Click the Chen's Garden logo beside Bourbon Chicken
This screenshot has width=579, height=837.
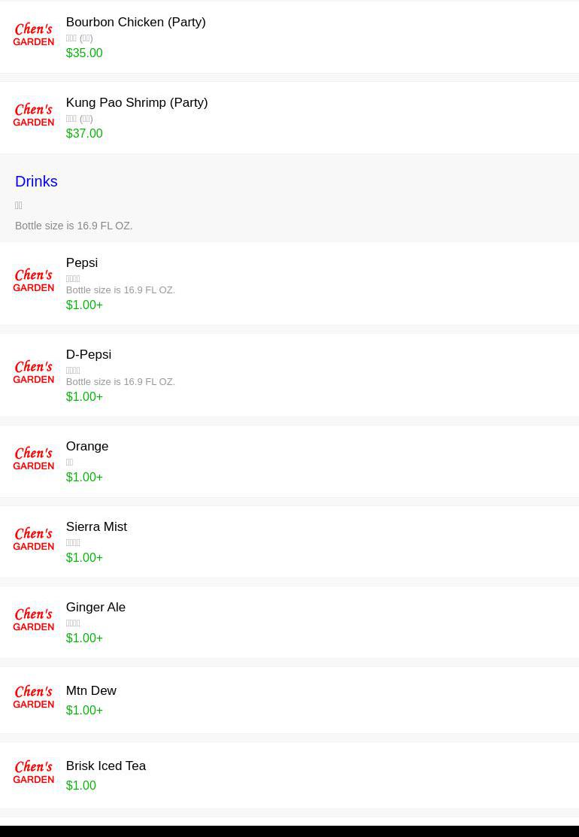coord(34,35)
